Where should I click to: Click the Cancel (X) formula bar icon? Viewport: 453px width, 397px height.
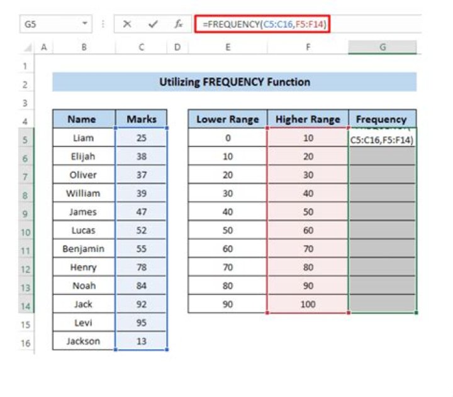[128, 24]
